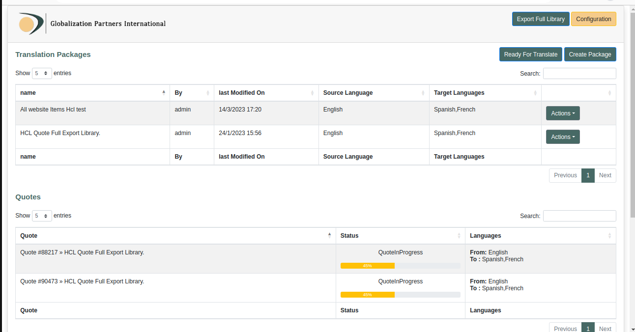Go to Previous page of Translation Packages

coord(565,175)
